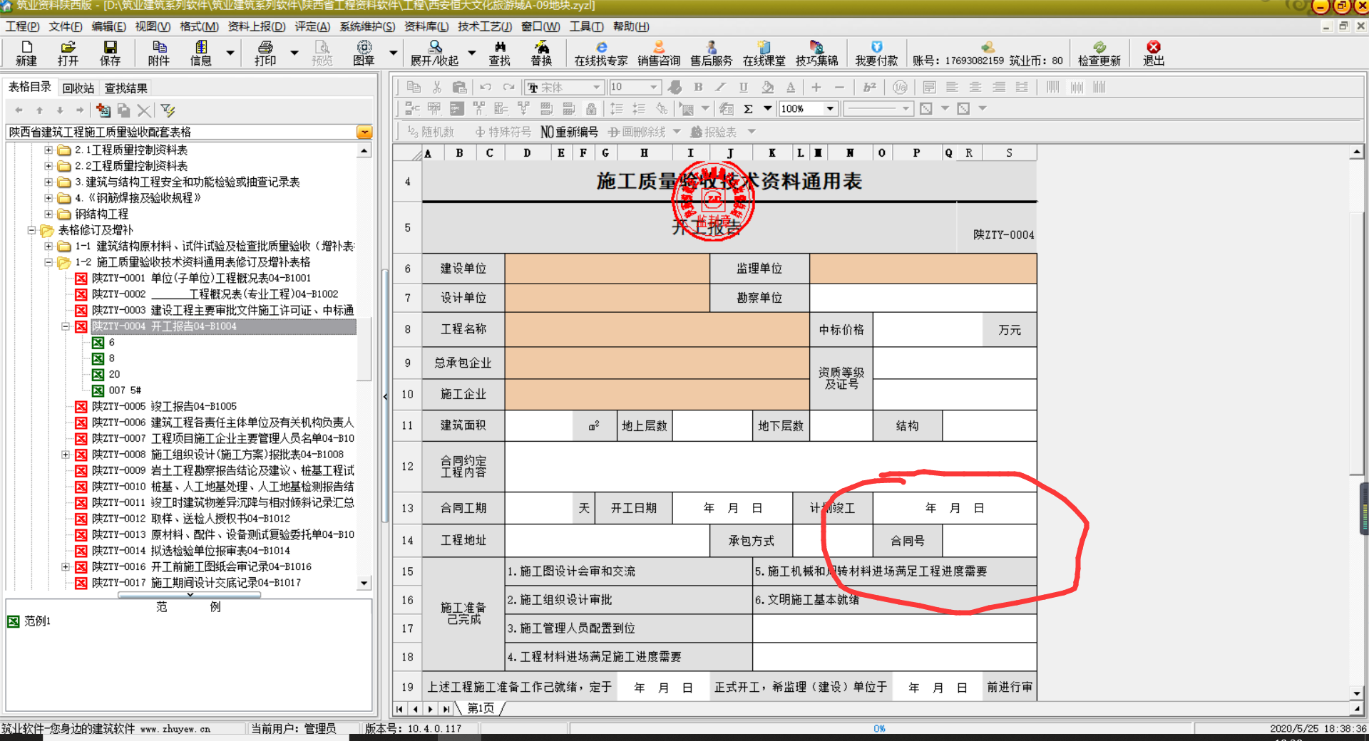Click the sheet vertical scrollbar up arrow
Screen dimensions: 1369x741
[x=1356, y=152]
